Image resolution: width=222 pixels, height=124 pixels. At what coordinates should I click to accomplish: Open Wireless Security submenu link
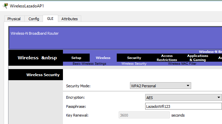(x=134, y=64)
